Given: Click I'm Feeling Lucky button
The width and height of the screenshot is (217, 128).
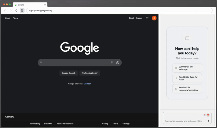Looking at the screenshot, I should tap(90, 73).
